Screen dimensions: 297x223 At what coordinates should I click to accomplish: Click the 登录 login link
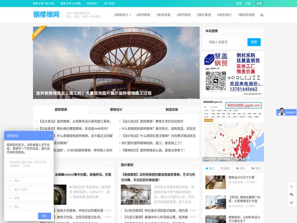(x=239, y=3)
